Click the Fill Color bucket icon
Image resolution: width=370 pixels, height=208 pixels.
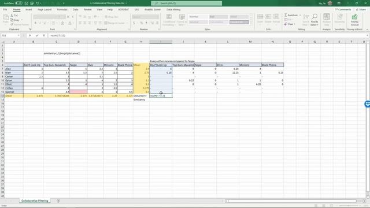pos(62,23)
